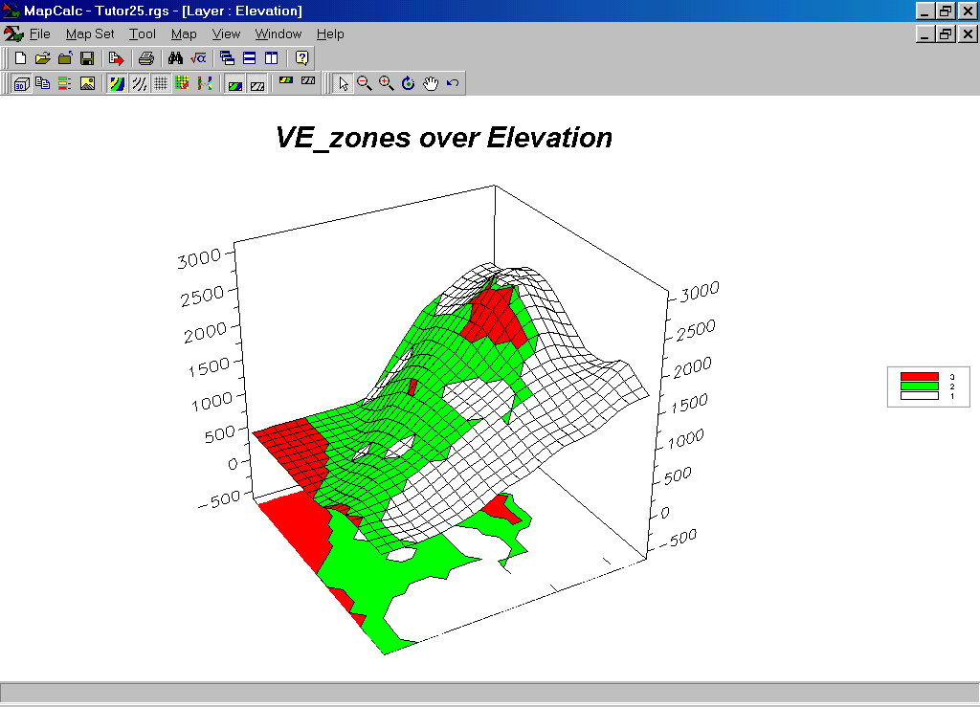Click the chart title VE_zones over Elevation
Viewport: 980px width, 707px height.
tap(443, 138)
